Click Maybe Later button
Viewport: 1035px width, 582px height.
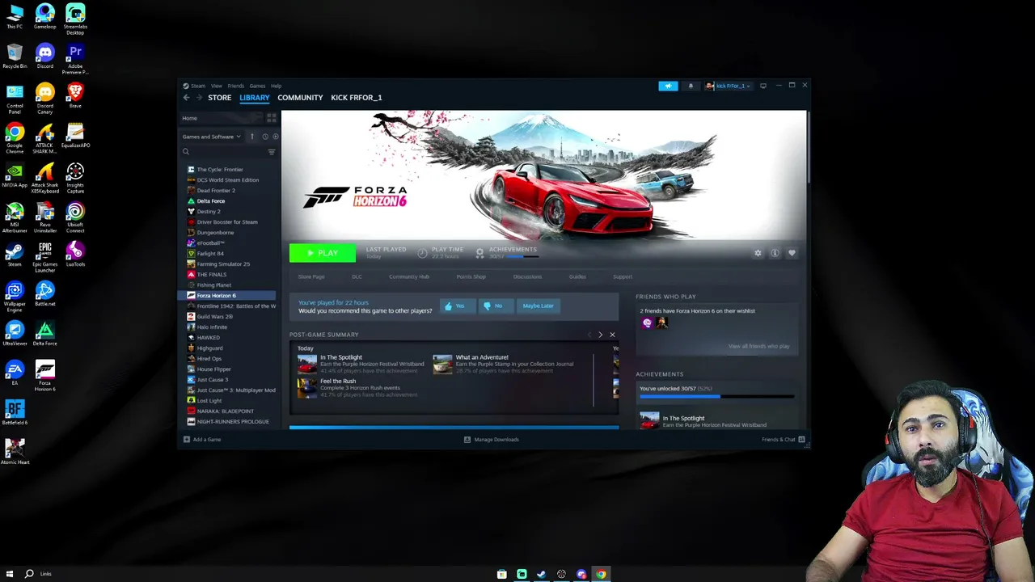click(x=538, y=306)
